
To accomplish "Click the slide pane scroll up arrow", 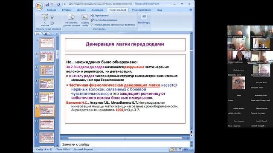I will (x=192, y=33).
